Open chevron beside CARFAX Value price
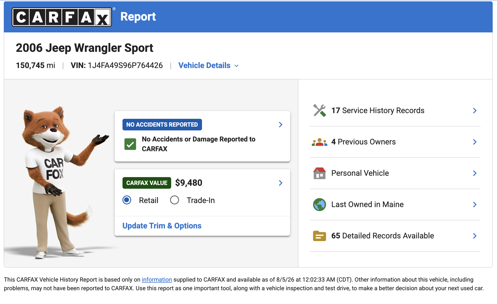 coord(280,183)
